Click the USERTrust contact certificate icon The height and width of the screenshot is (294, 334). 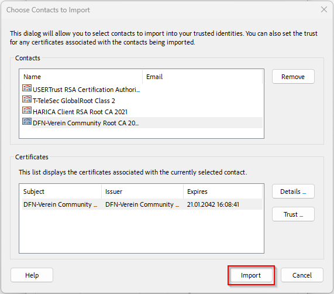(x=27, y=88)
